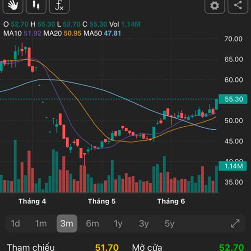Tap the 1.14M volume label
251x251 pixels.
[233, 166]
